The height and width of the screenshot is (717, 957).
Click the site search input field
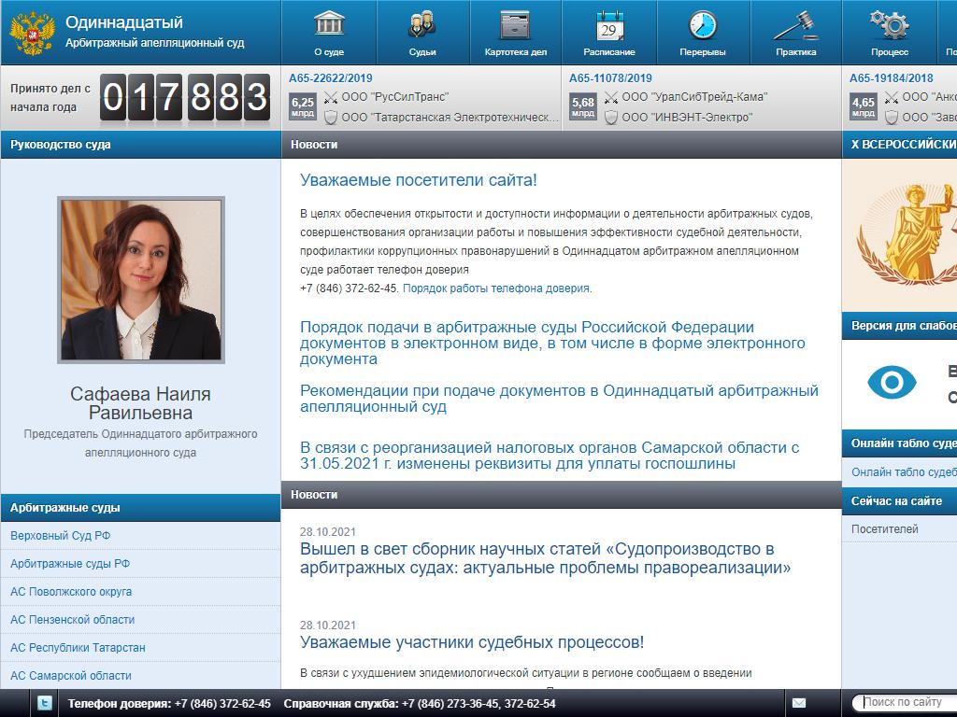pyautogui.click(x=907, y=702)
